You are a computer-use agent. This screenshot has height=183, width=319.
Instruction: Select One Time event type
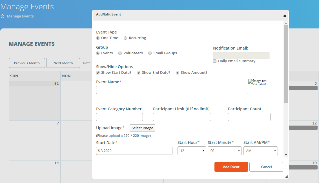tap(98, 38)
